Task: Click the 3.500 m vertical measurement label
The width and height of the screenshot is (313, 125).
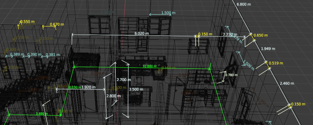Action: pos(136,89)
